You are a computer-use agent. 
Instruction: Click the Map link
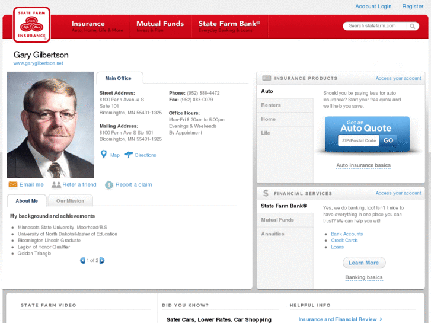(115, 155)
